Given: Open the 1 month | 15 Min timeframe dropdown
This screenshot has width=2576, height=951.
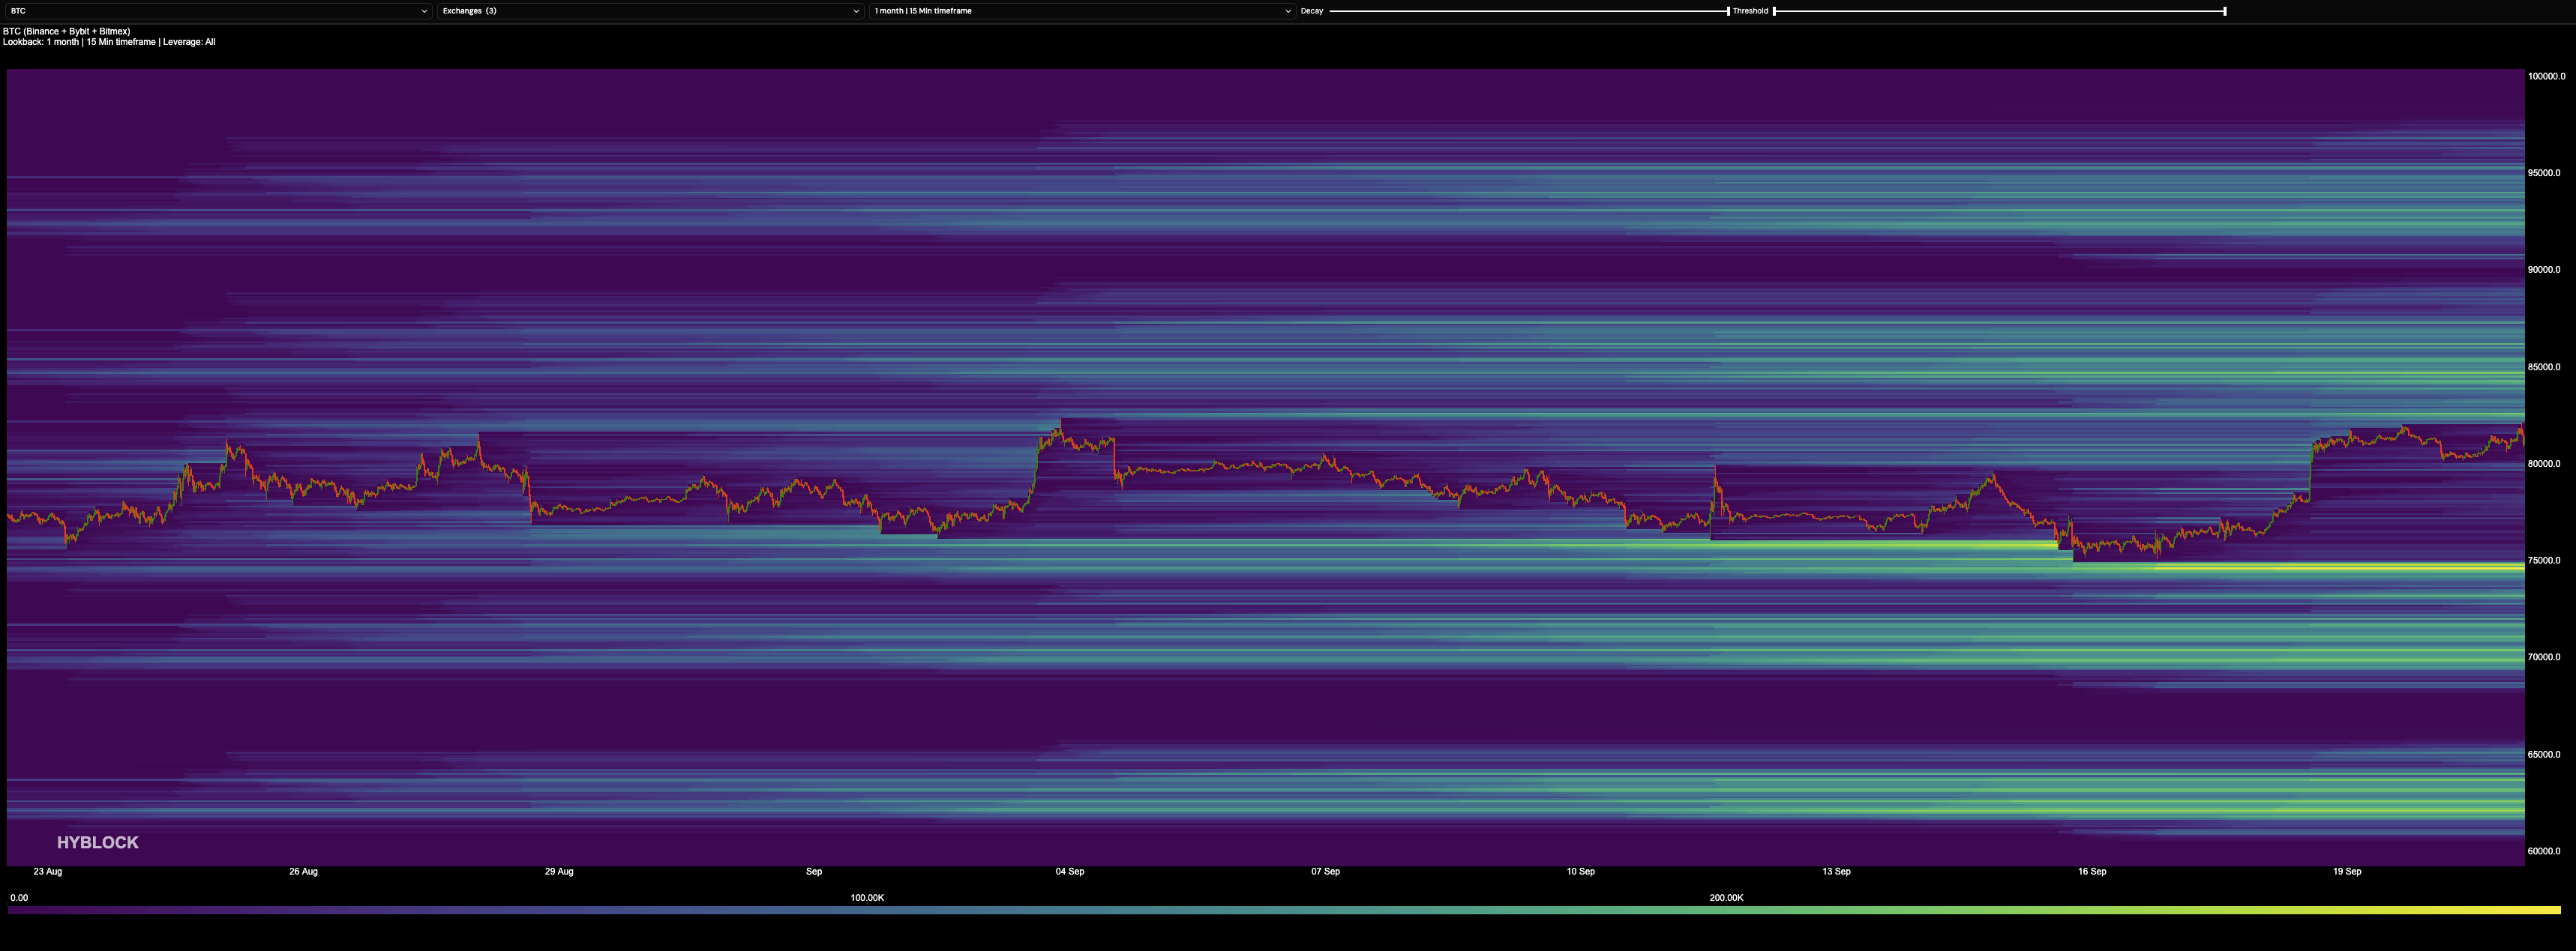Looking at the screenshot, I should click(x=1082, y=11).
